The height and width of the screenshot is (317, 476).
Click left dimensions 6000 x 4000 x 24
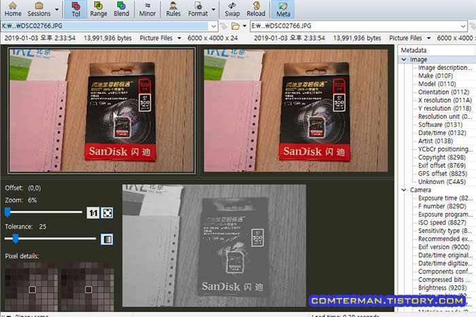point(212,38)
